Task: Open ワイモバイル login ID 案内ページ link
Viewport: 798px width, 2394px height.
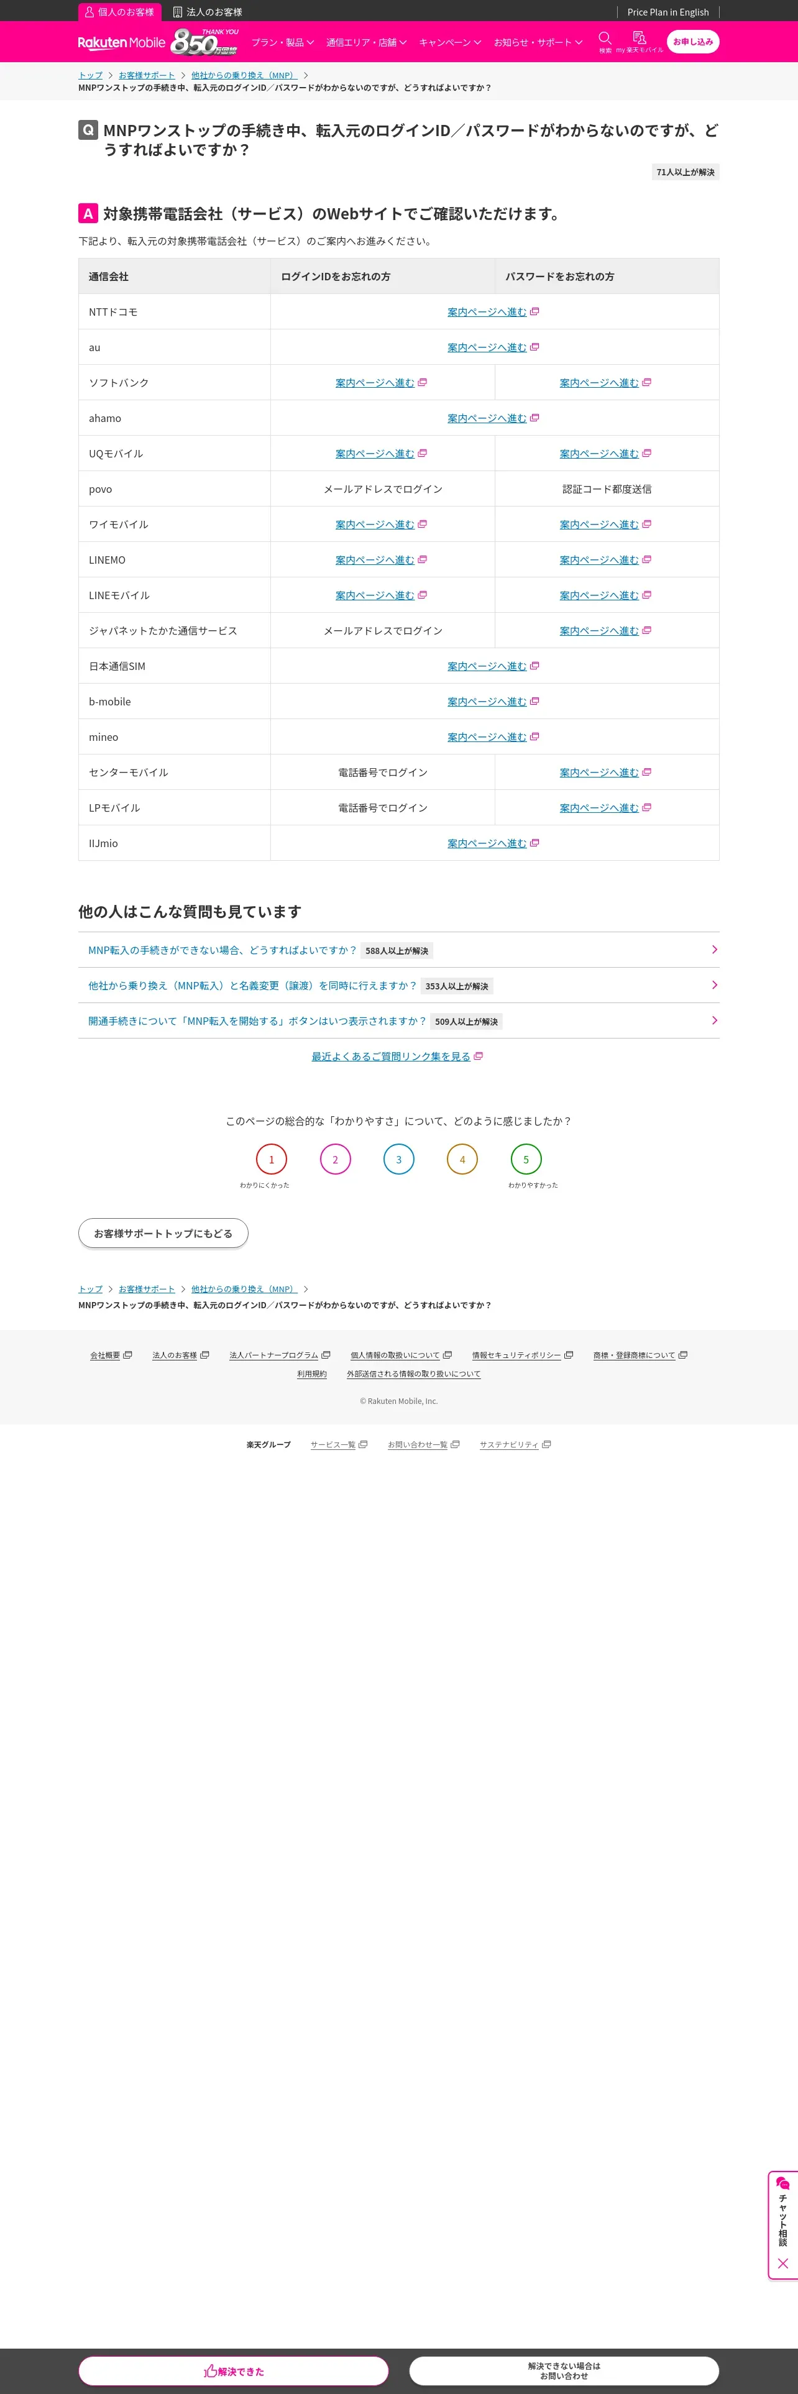Action: point(381,524)
